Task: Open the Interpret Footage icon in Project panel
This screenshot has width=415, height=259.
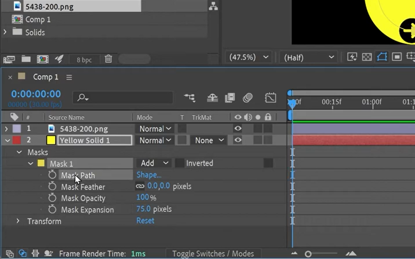Action: (x=9, y=59)
